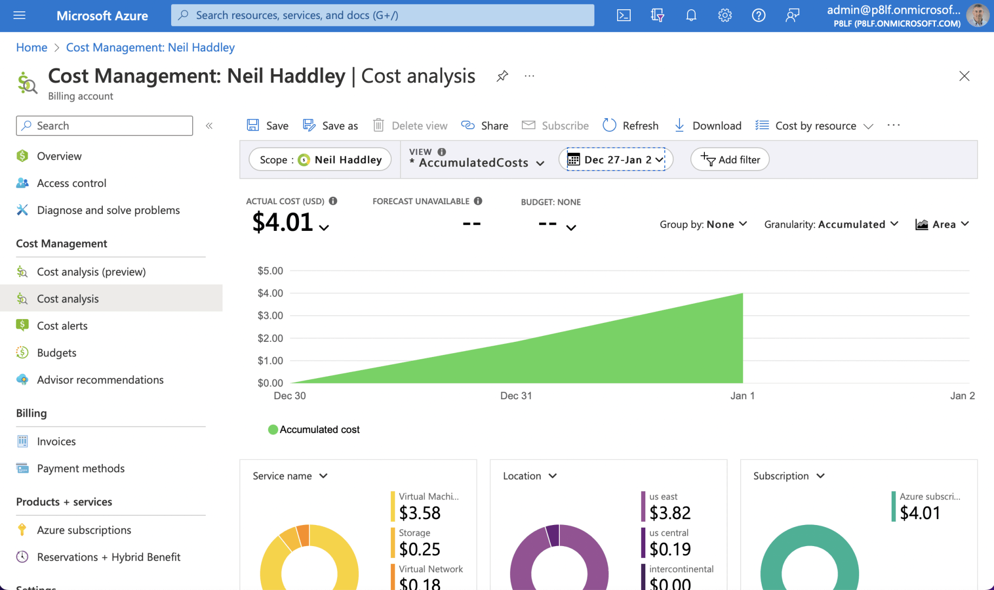994x590 pixels.
Task: Open the hamburger portal menu
Action: [19, 15]
